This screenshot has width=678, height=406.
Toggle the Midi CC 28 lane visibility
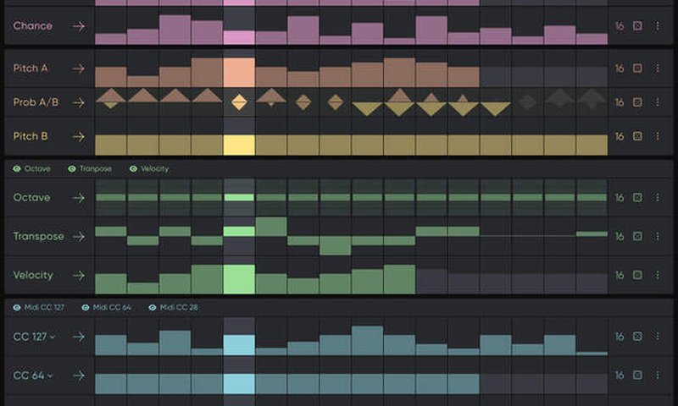pos(153,308)
